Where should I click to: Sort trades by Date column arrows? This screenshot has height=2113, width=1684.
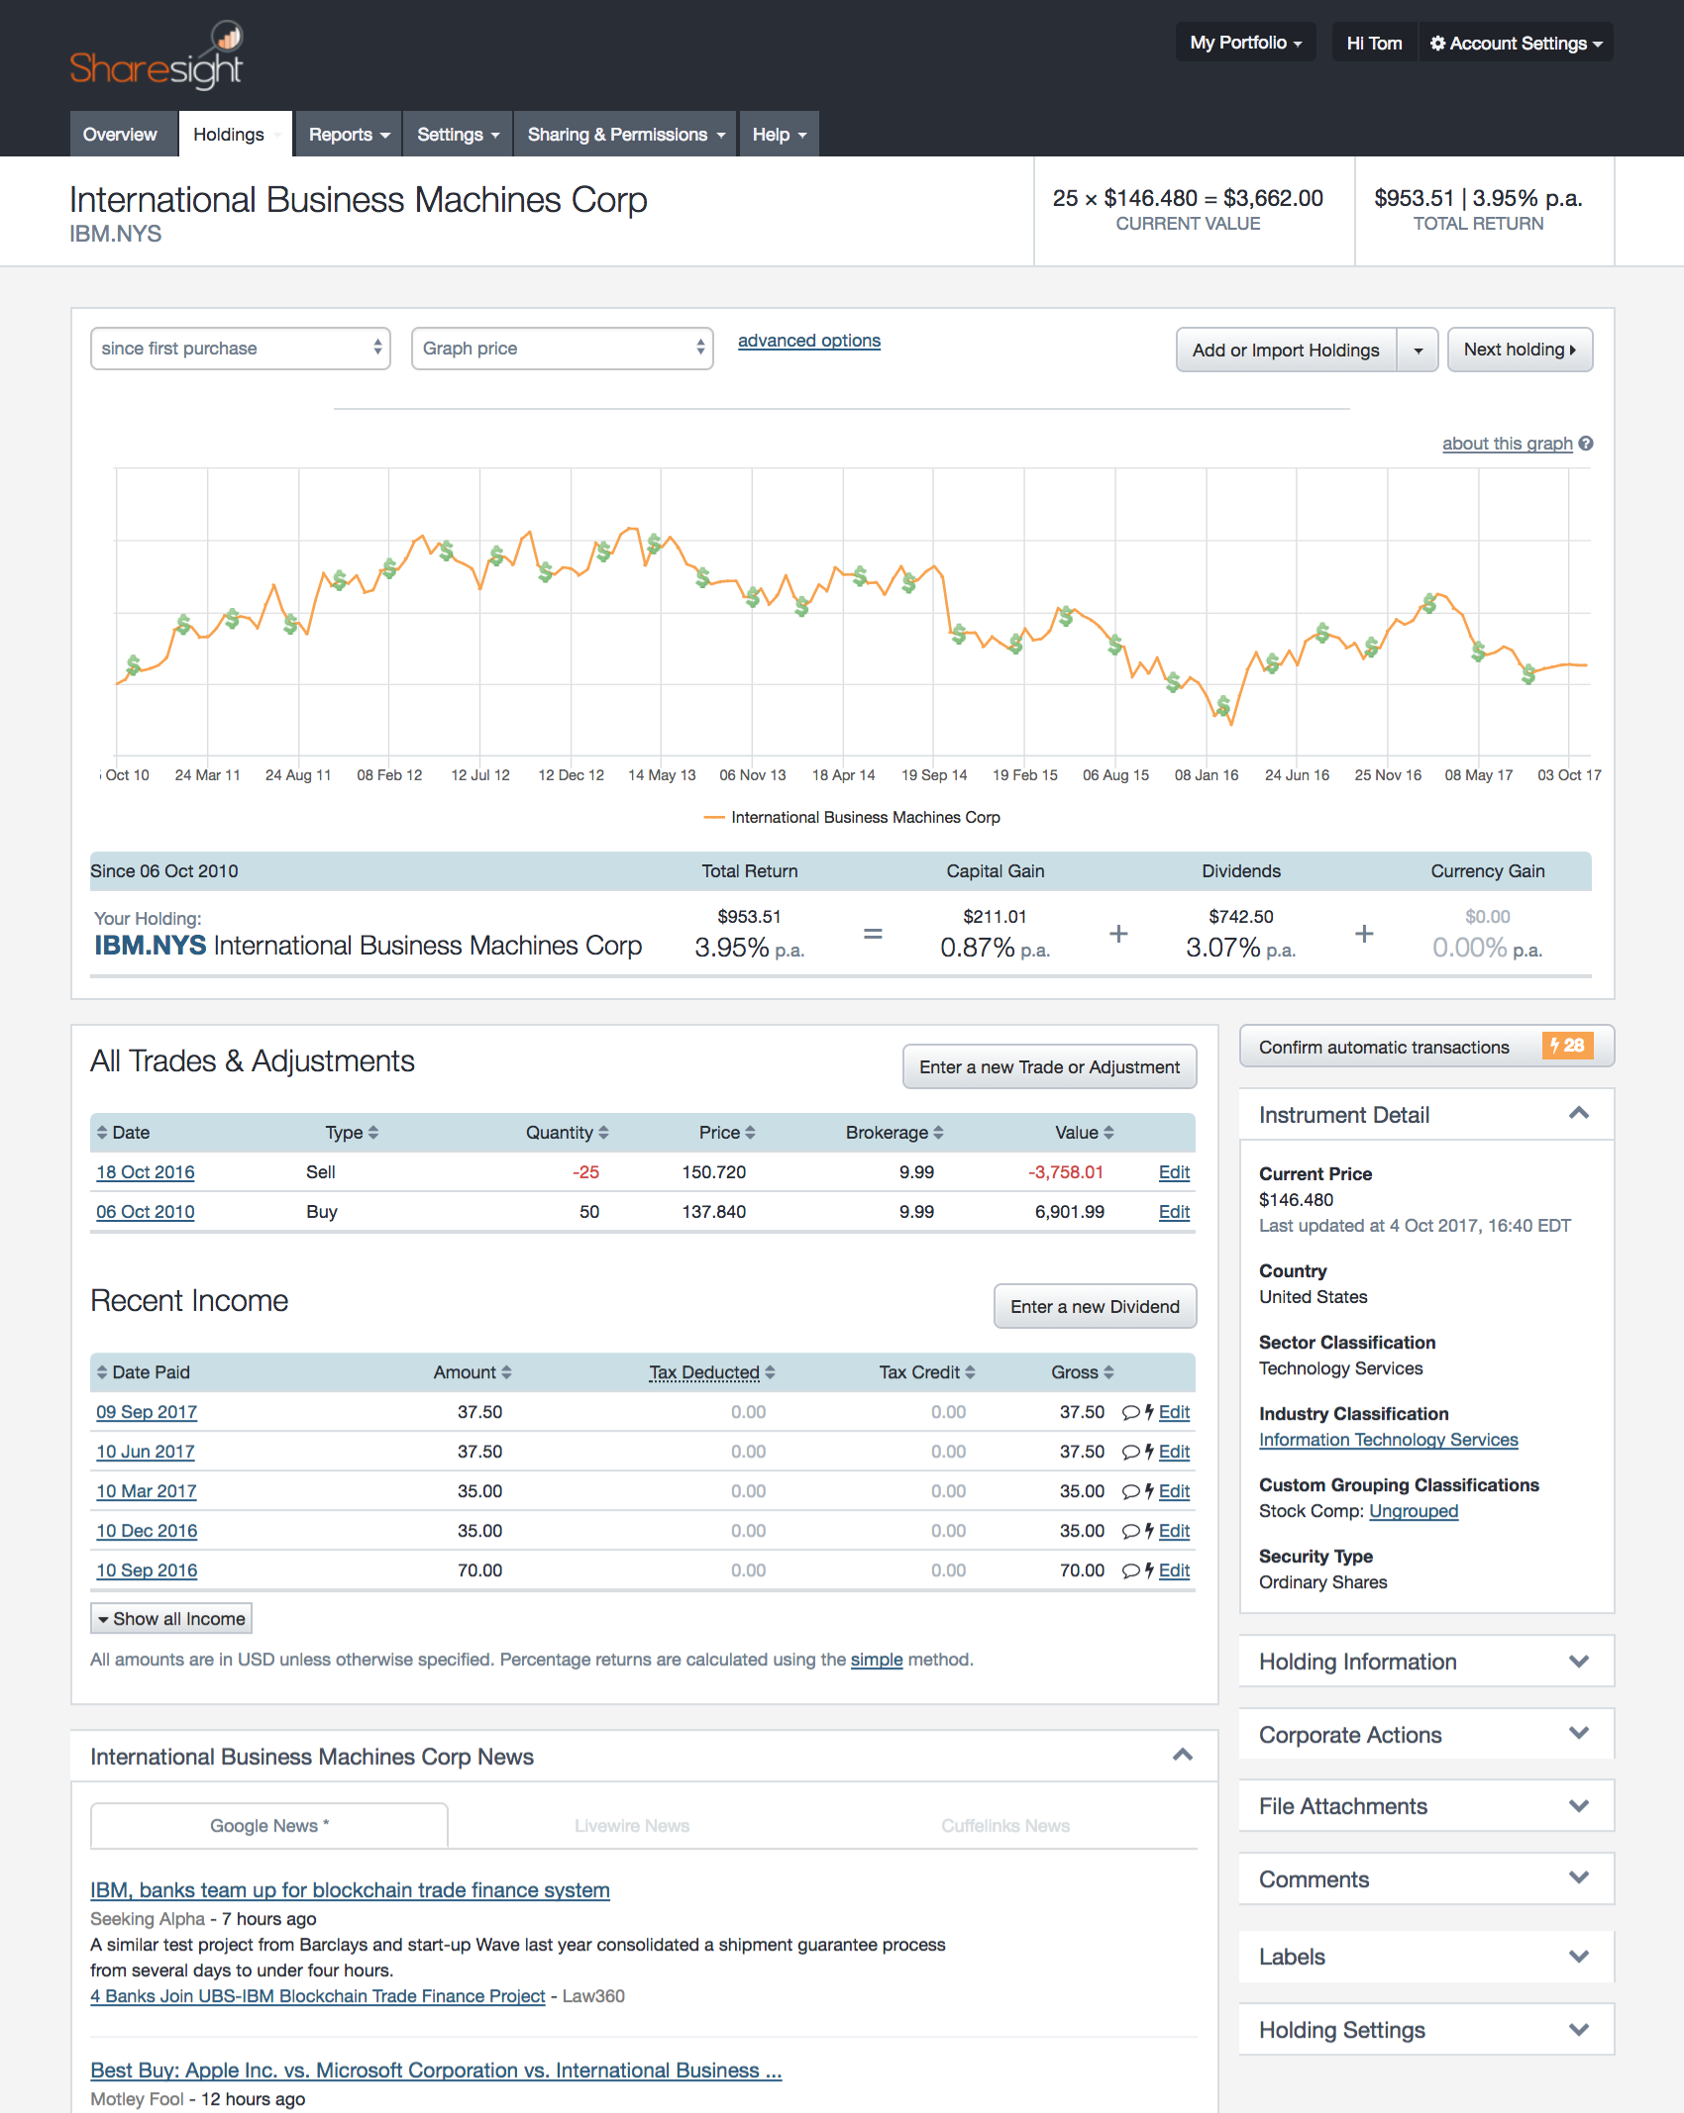102,1133
